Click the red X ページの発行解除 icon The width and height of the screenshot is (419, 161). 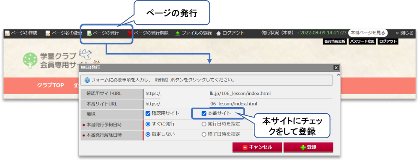130,33
